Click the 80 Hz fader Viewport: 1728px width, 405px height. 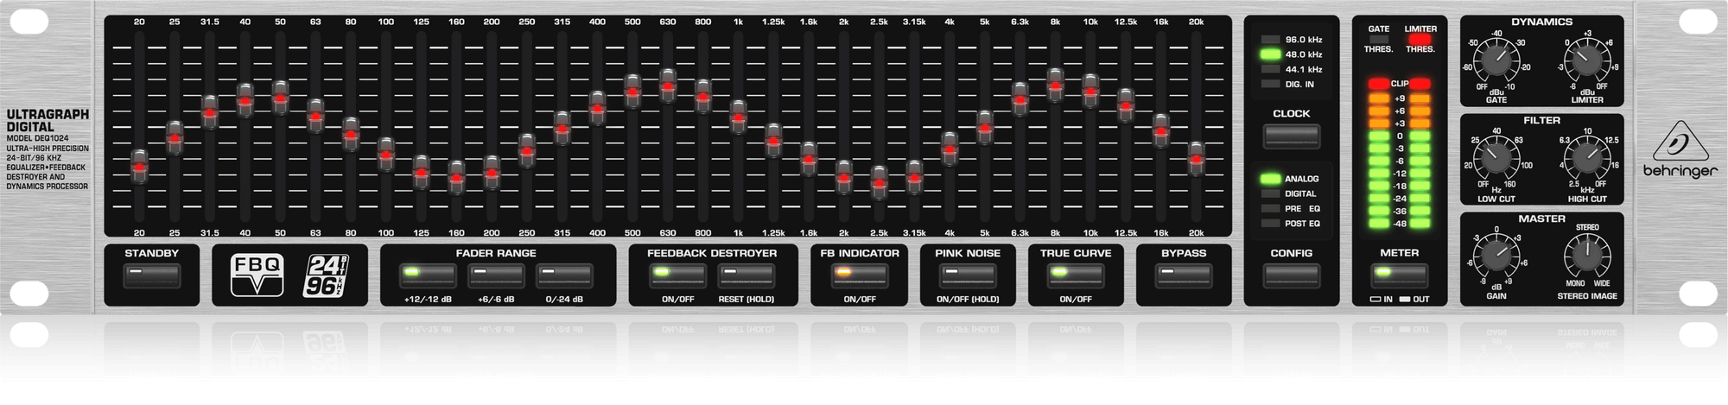(x=351, y=136)
